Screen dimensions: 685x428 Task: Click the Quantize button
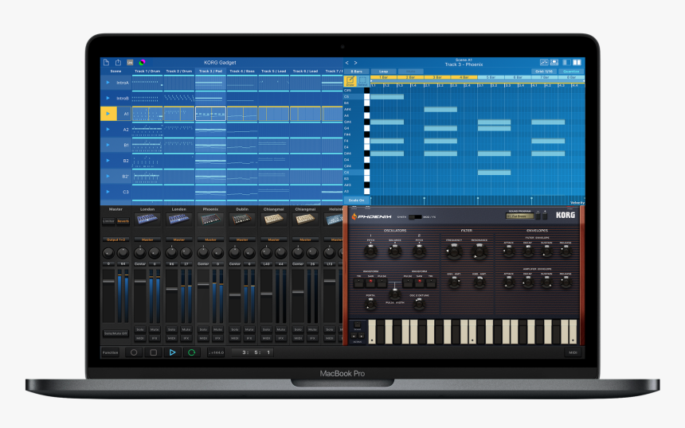(x=571, y=71)
